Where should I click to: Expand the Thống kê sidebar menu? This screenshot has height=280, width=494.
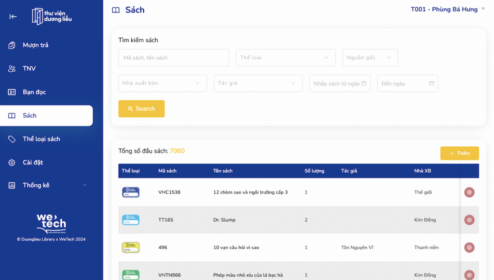(48, 185)
